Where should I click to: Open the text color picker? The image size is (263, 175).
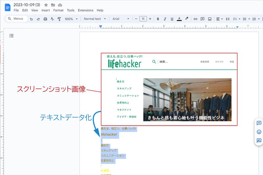179,19
